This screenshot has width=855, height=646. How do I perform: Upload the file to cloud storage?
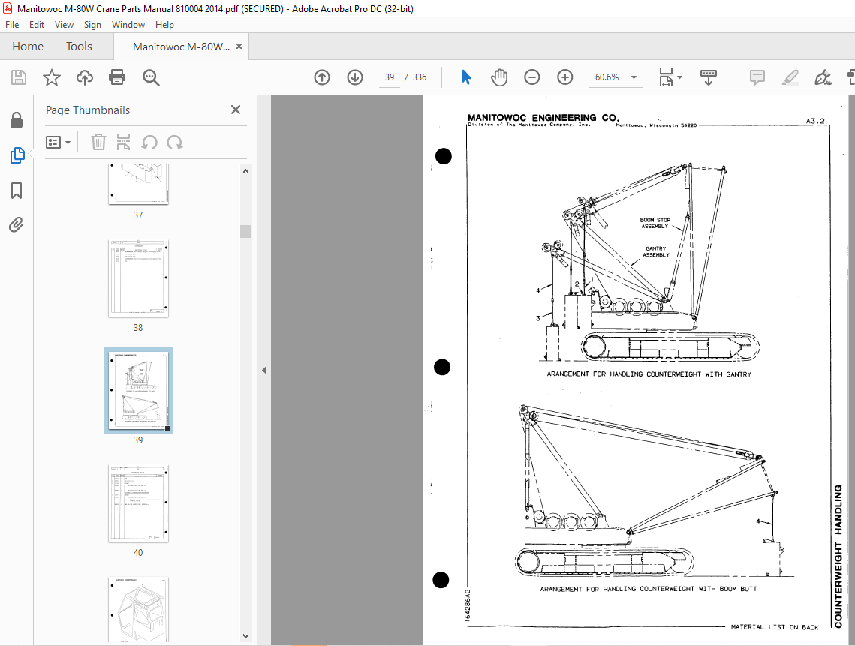(x=85, y=77)
